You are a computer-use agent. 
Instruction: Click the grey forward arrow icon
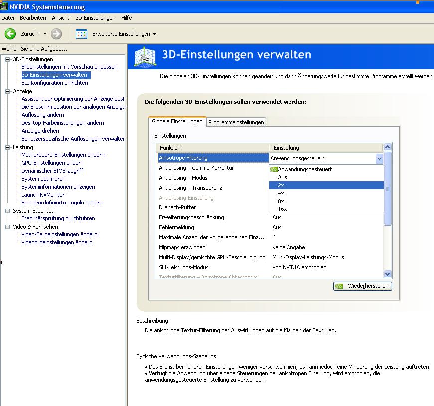click(x=56, y=34)
